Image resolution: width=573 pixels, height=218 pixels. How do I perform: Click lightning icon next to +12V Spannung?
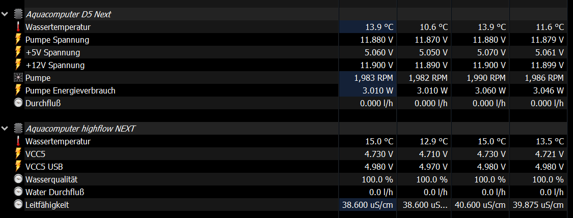[18, 65]
